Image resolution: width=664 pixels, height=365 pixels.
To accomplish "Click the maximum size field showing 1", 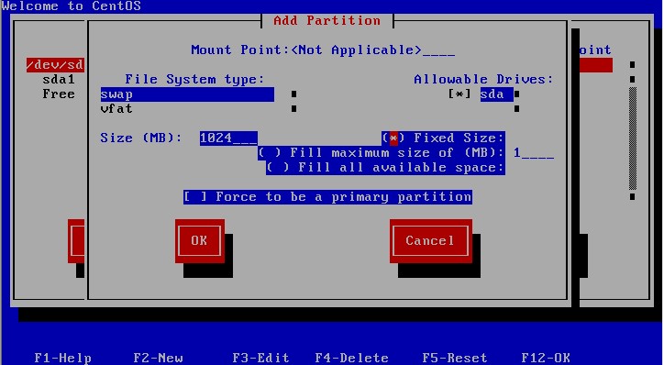I will click(x=534, y=153).
